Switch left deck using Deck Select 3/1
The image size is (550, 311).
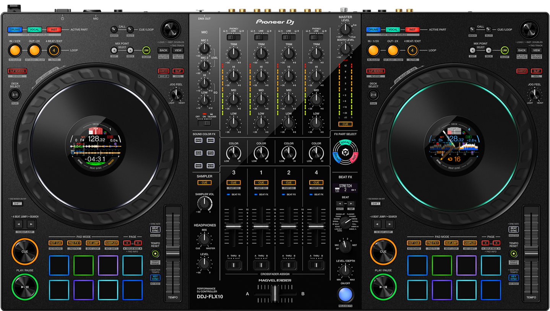15,94
